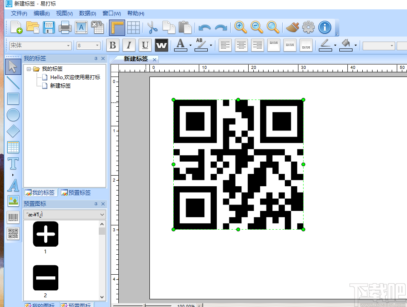
Task: Open the text label properties icon
Action: pos(81,27)
